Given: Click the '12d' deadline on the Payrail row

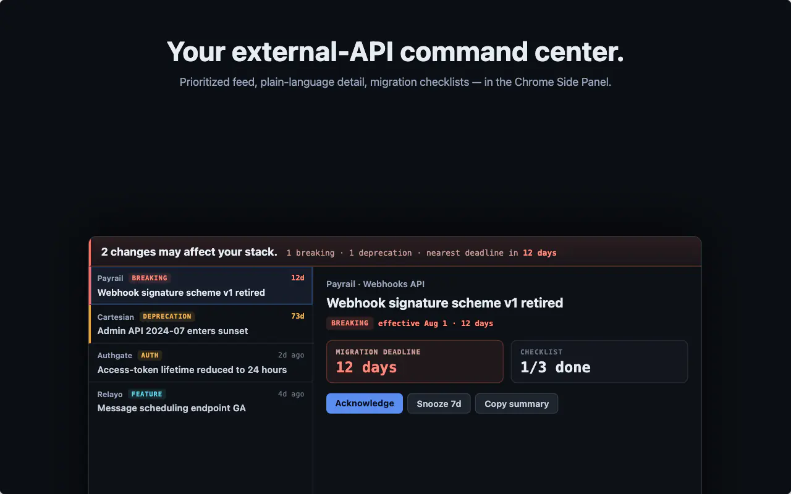Looking at the screenshot, I should tap(298, 278).
